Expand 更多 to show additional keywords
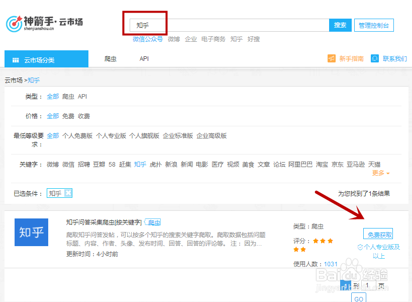412x302 pixels. (x=378, y=173)
